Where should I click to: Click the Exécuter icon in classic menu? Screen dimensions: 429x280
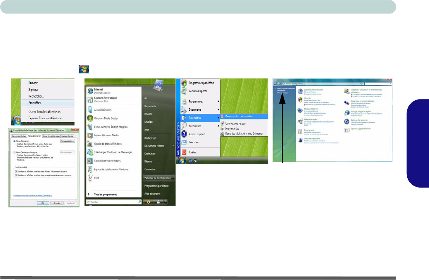pos(184,142)
